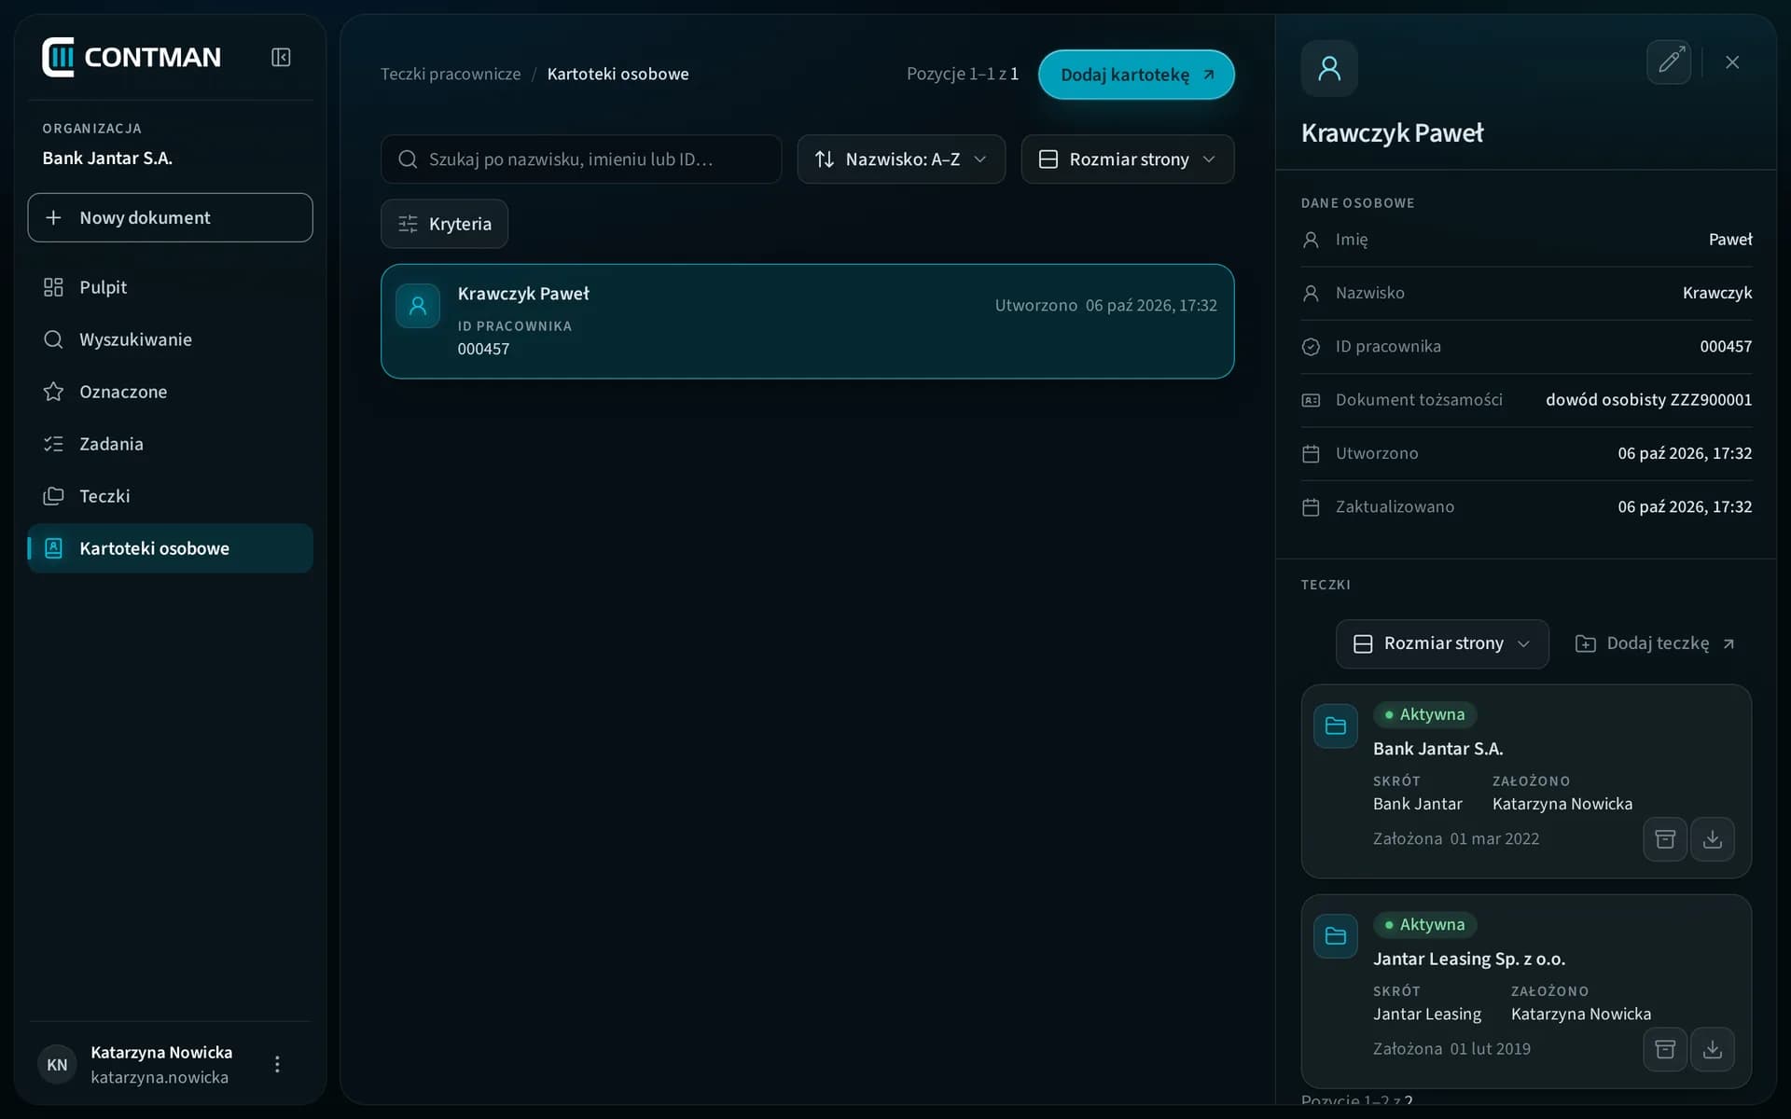Image resolution: width=1791 pixels, height=1119 pixels.
Task: Click the KN user avatar
Action: (x=57, y=1064)
